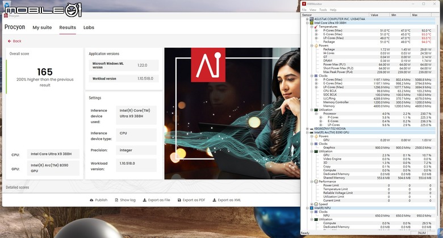The width and height of the screenshot is (443, 238).
Task: Click the Export as File icon
Action: [144, 200]
